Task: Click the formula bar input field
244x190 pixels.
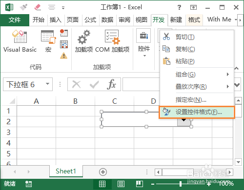Action: coord(141,84)
